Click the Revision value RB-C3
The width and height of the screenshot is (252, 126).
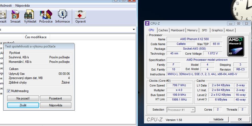click(x=240, y=69)
